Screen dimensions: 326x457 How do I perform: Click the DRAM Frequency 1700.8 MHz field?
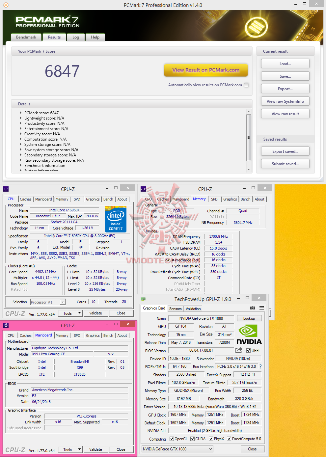pyautogui.click(x=218, y=236)
